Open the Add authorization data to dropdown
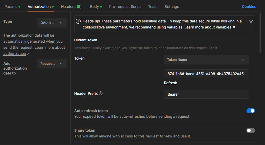Screen dimensions: 265x145 coord(52,64)
